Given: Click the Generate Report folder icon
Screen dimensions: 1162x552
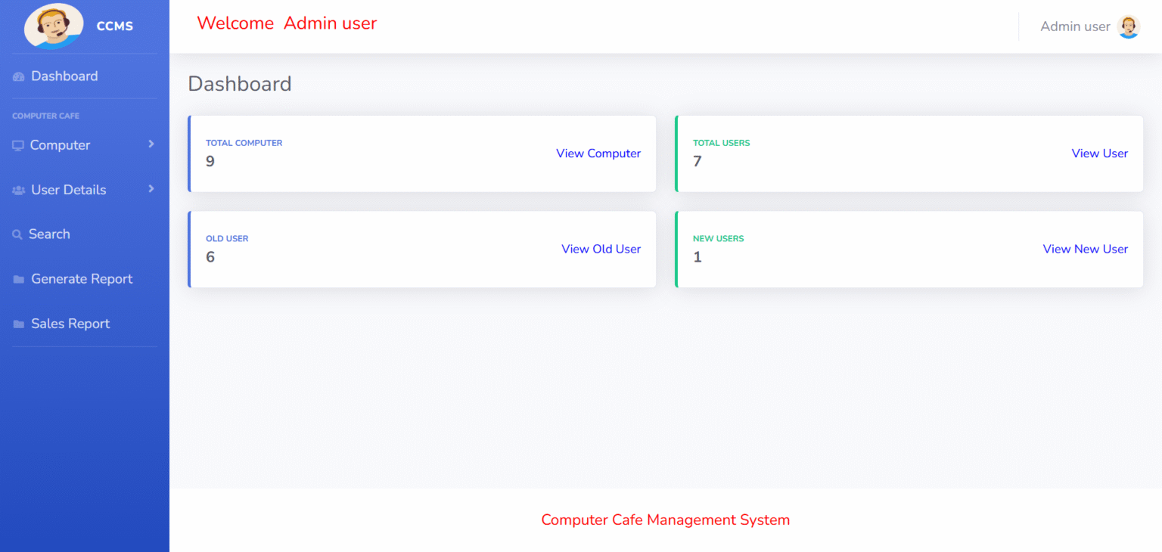Looking at the screenshot, I should click(x=17, y=279).
